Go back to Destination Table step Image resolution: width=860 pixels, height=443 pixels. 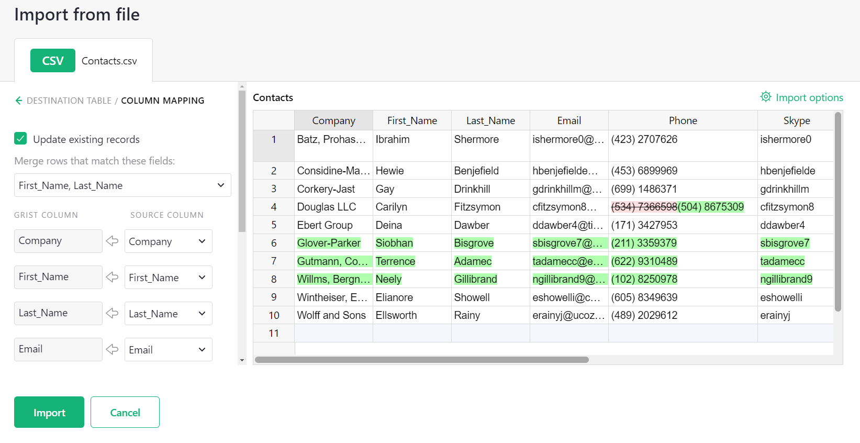(69, 101)
